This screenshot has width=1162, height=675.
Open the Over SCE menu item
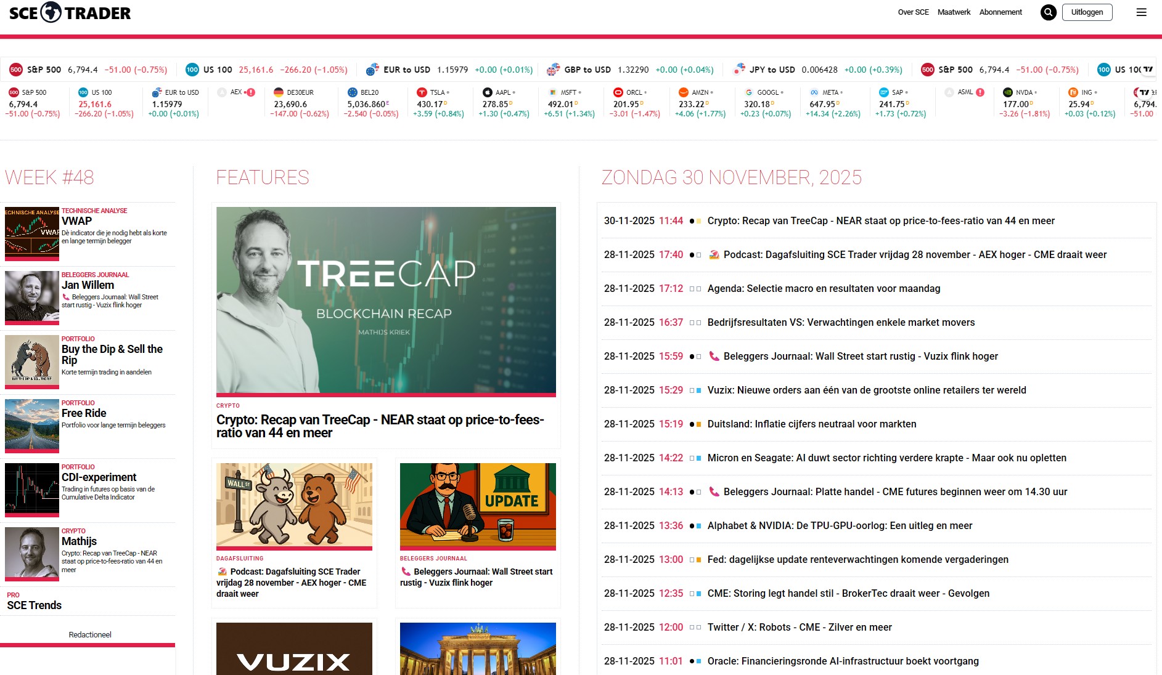(913, 12)
